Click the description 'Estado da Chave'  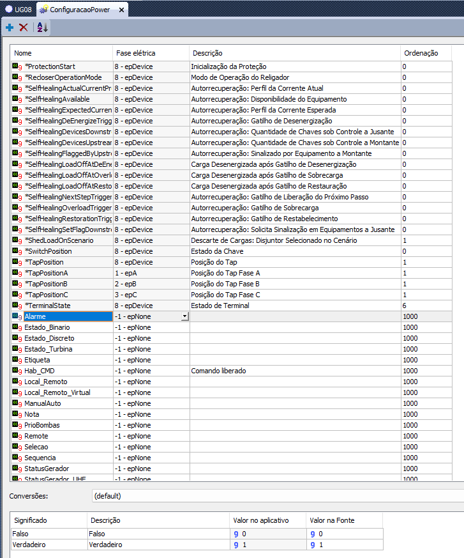[x=217, y=251]
